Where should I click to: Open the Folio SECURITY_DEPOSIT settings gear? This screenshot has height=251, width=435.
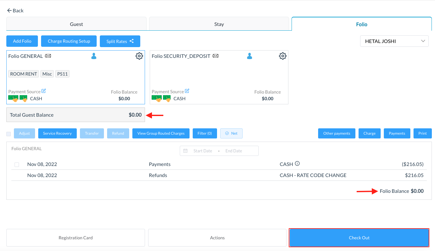[x=282, y=56]
